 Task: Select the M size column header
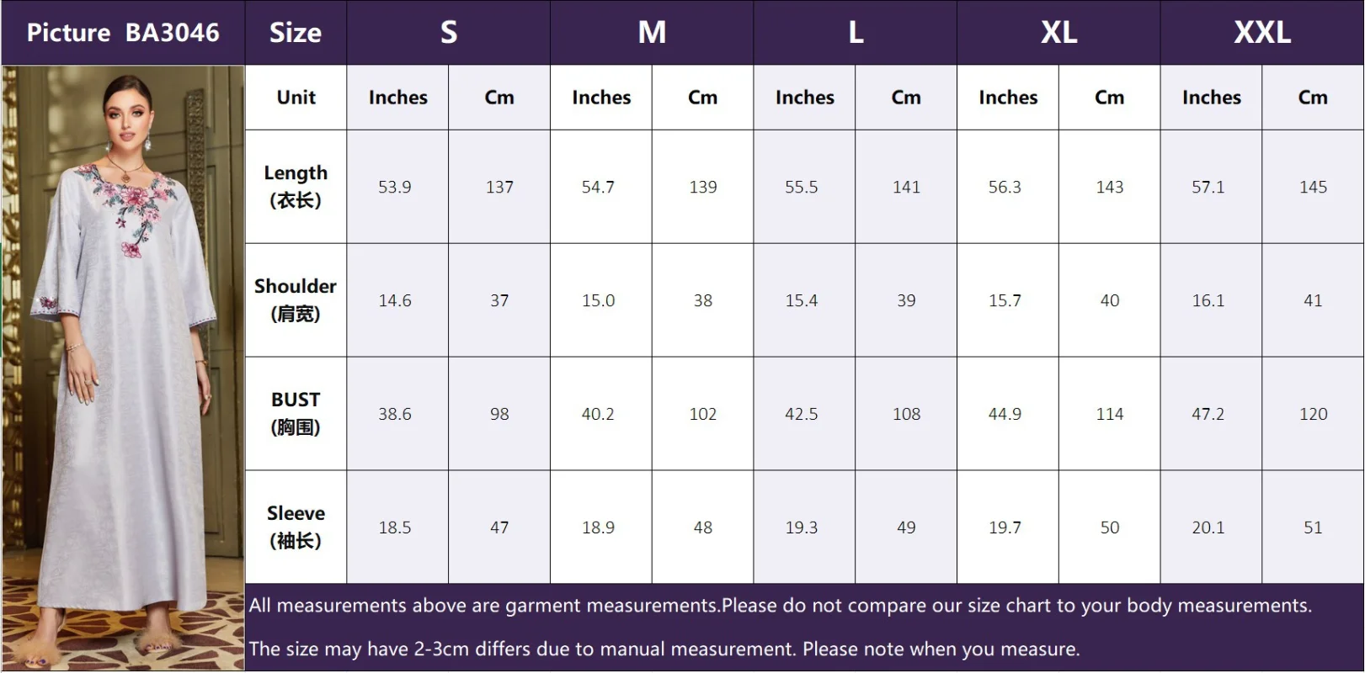coord(652,33)
